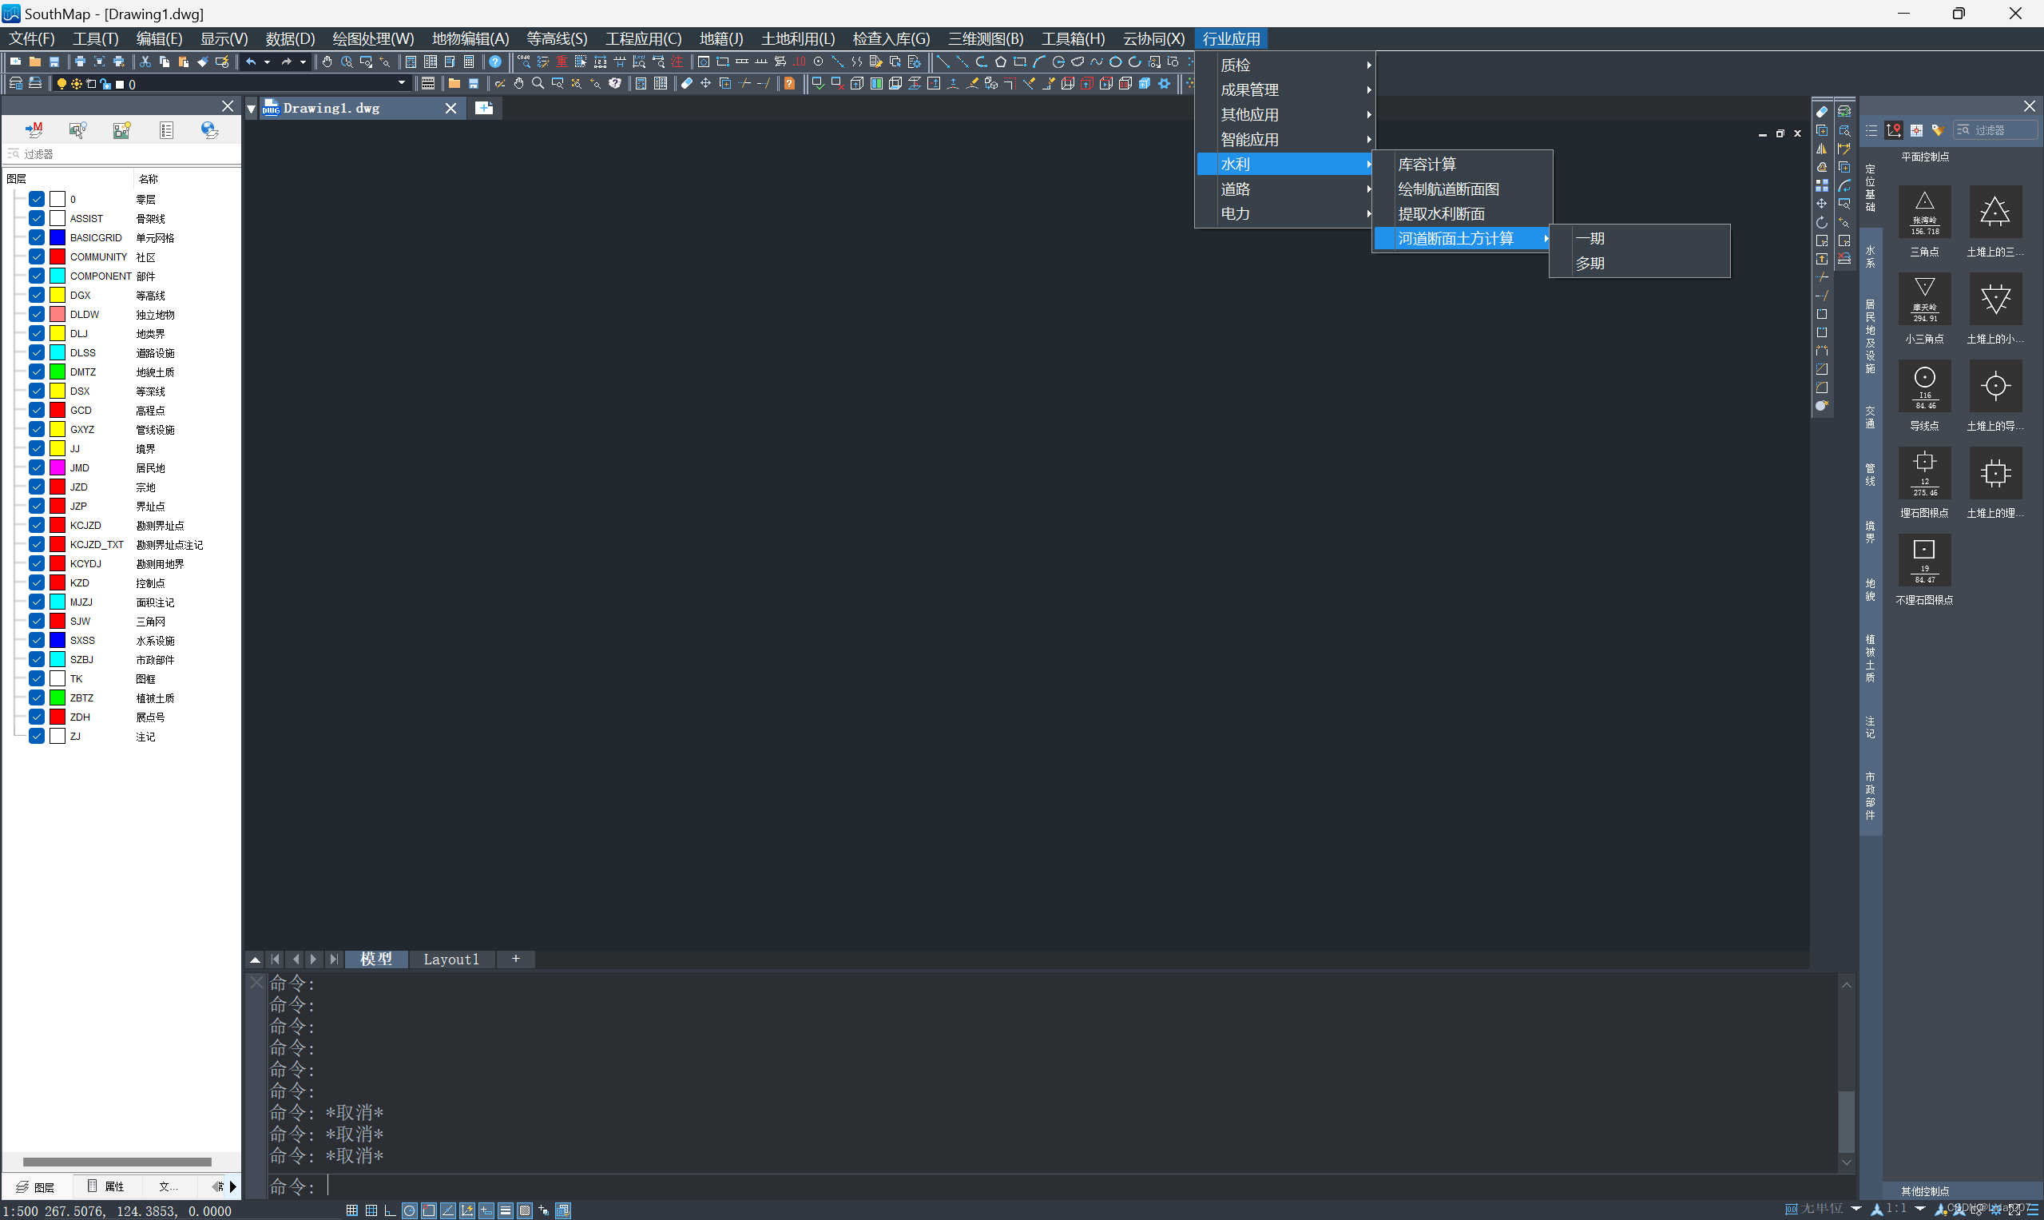2044x1220 pixels.
Task: Choose 库容计算 menu entry
Action: tap(1463, 165)
